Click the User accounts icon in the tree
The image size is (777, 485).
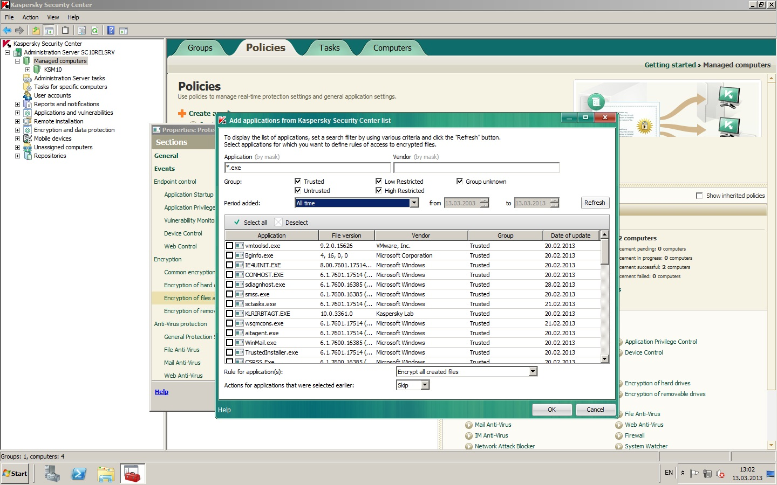pos(28,95)
